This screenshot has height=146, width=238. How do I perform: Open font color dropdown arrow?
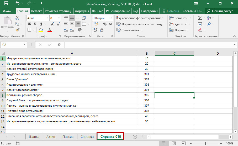coord(54,30)
